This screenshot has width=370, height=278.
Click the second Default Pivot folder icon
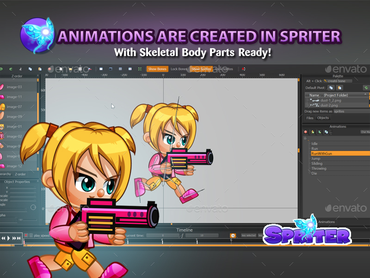tap(339, 88)
